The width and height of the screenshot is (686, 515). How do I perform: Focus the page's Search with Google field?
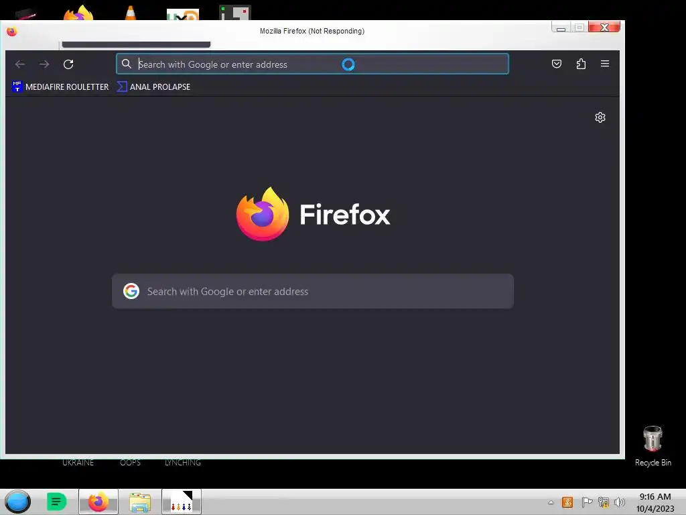[313, 291]
